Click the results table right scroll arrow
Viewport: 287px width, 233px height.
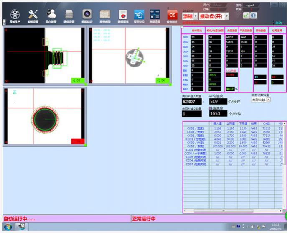pos(281,211)
